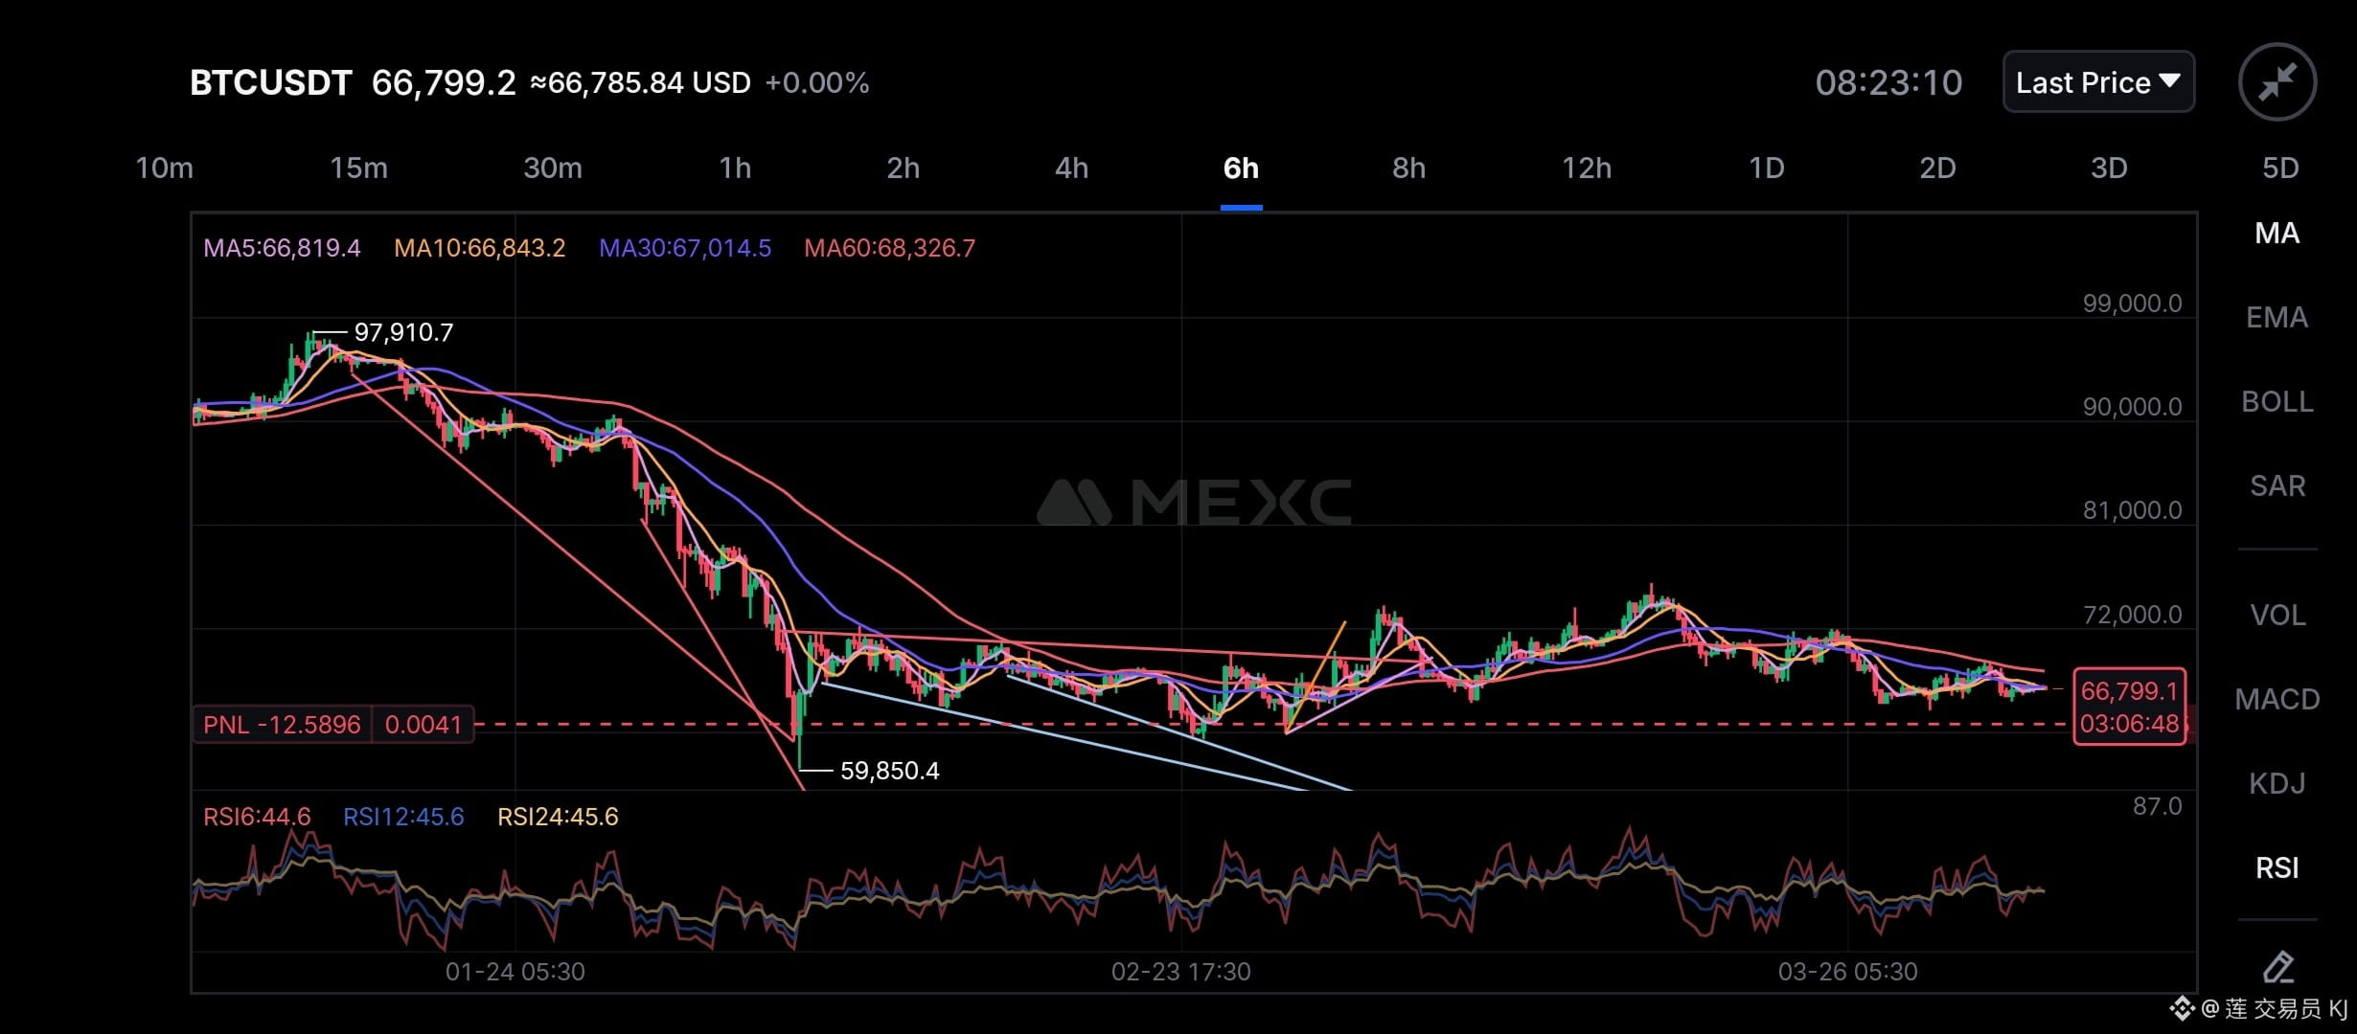Click the 01-24 05:30 date label
This screenshot has width=2357, height=1034.
click(515, 973)
